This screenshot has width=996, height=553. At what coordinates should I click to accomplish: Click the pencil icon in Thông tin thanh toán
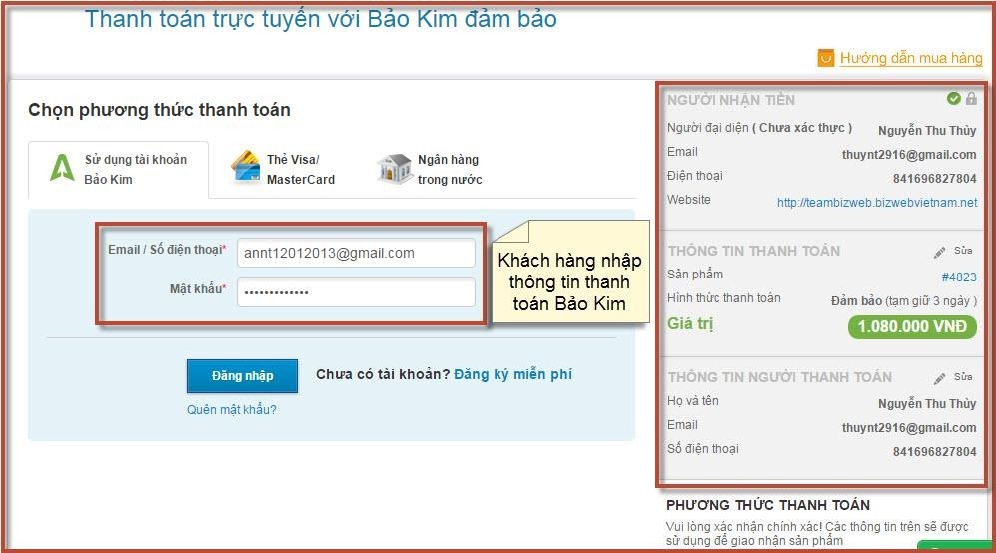[x=939, y=253]
